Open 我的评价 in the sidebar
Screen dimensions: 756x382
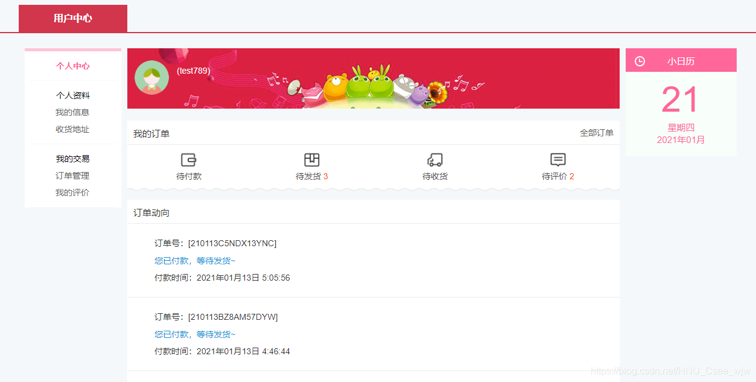tap(72, 193)
